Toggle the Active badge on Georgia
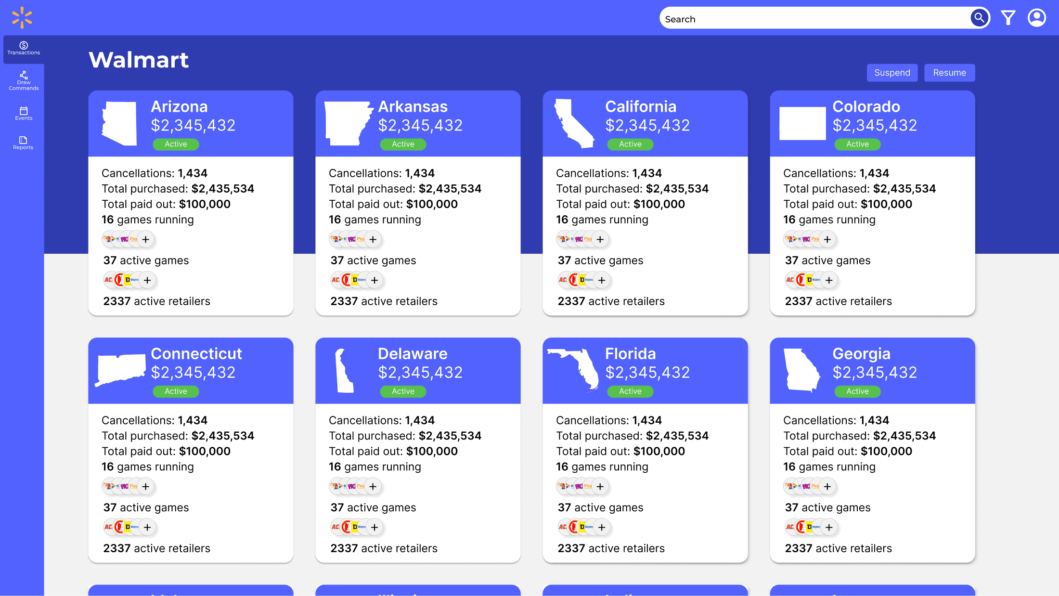Viewport: 1059px width, 596px height. tap(857, 391)
